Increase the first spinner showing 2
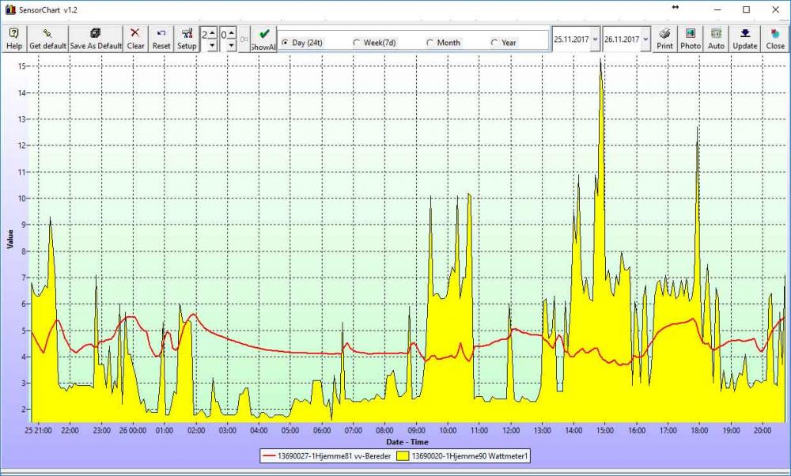Screen dimensions: 791x476 point(212,33)
